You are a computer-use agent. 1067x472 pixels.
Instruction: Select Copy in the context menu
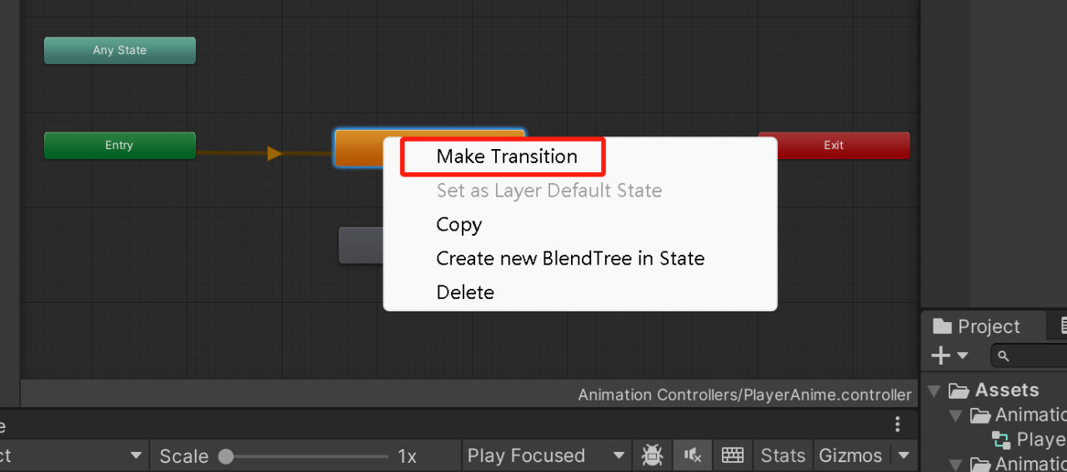[458, 225]
